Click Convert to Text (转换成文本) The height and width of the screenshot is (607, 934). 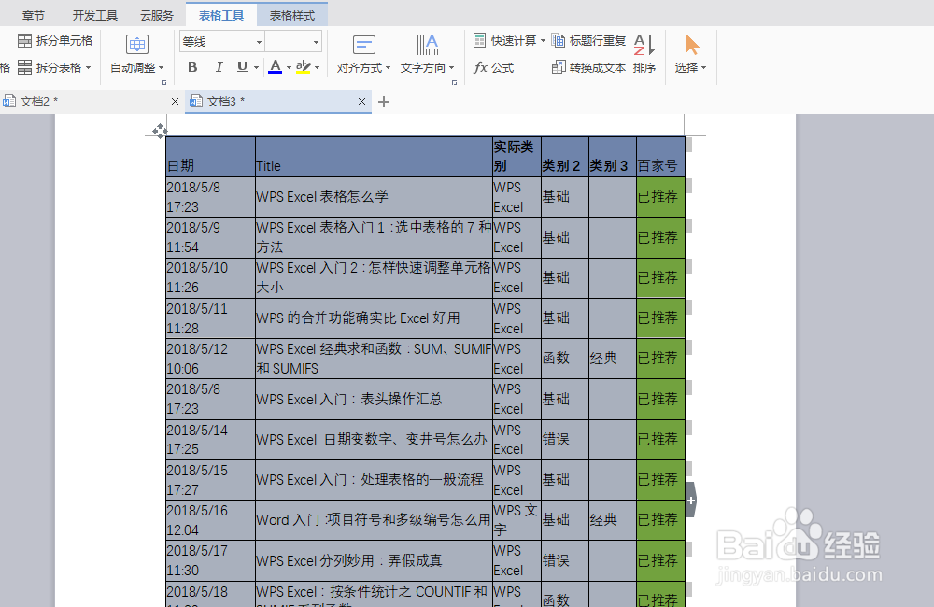588,67
